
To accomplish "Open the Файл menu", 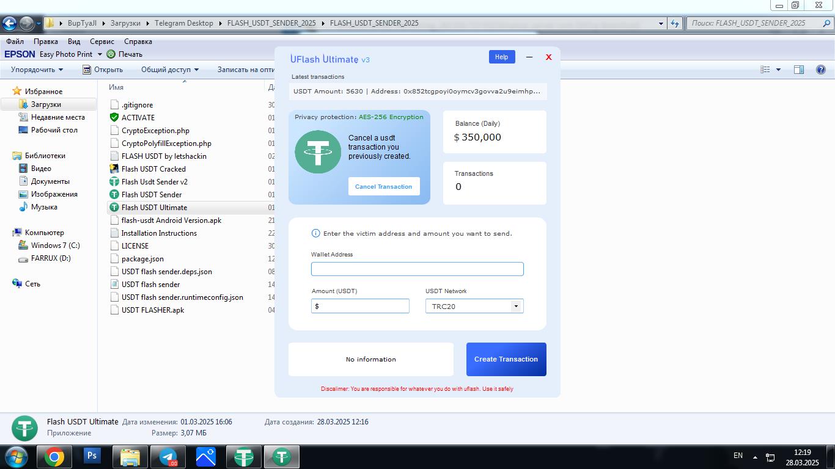I will [15, 42].
